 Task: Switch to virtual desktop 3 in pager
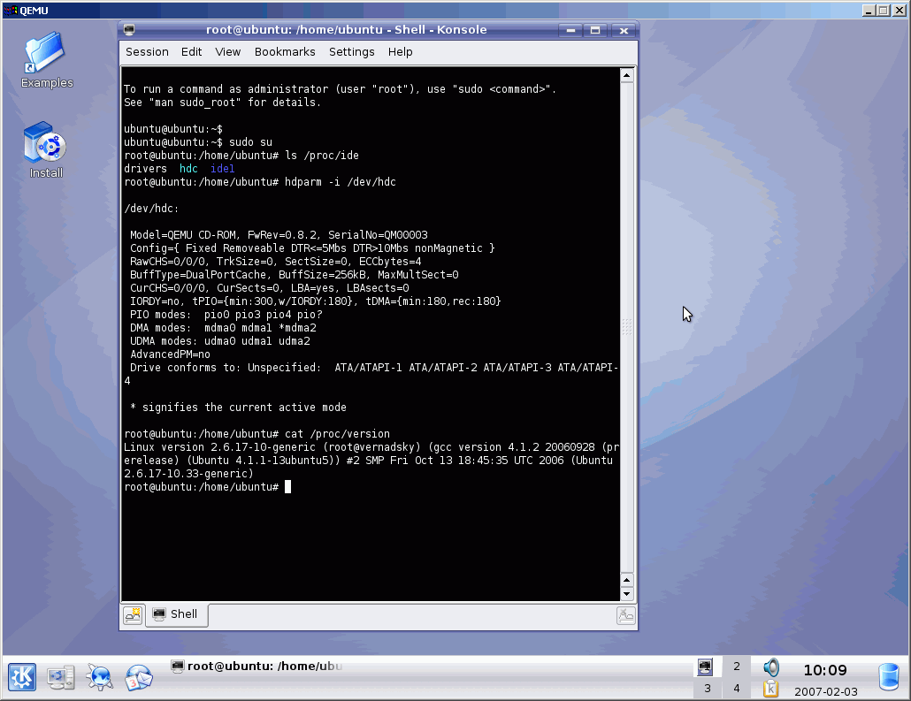click(707, 689)
